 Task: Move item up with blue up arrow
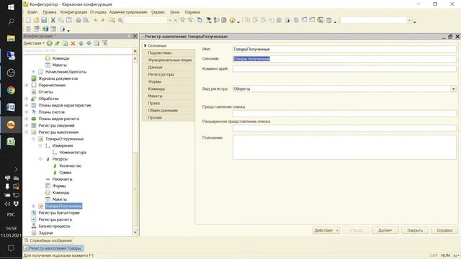[x=81, y=43]
